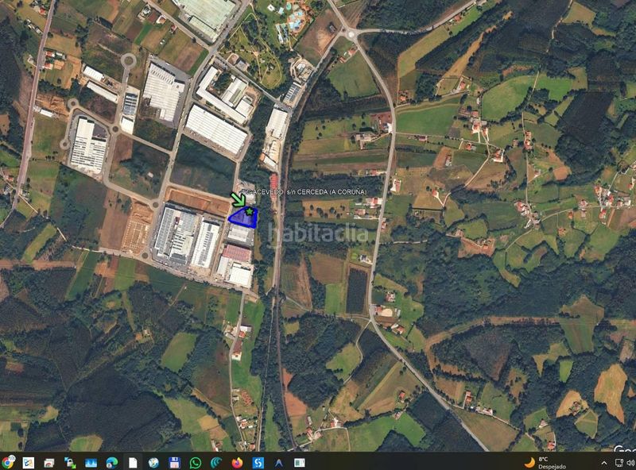Open the taskbar icon right of Chrome

(29, 462)
